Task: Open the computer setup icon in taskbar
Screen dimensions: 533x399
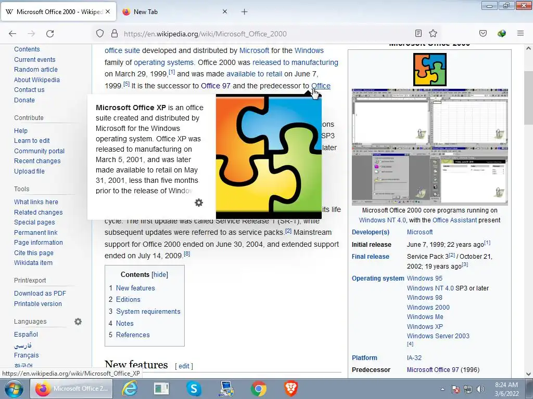Action: pyautogui.click(x=226, y=389)
